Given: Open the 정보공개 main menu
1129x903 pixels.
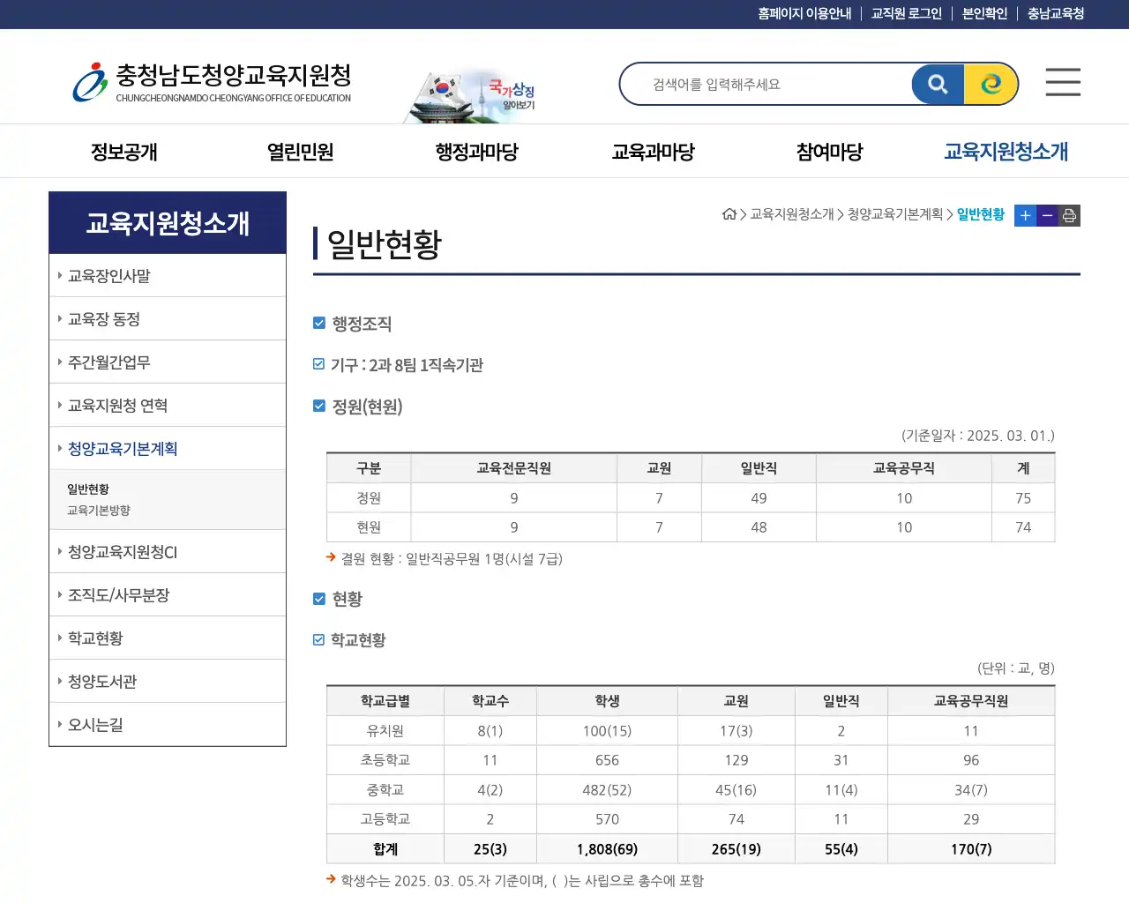Looking at the screenshot, I should pos(123,152).
